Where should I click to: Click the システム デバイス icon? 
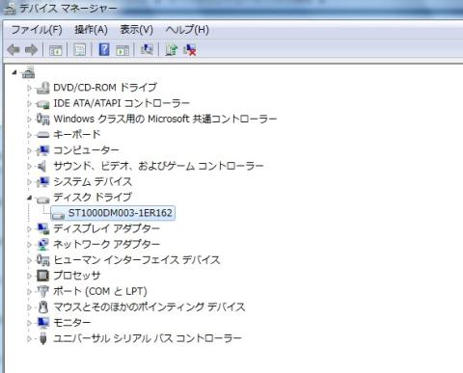pos(42,182)
